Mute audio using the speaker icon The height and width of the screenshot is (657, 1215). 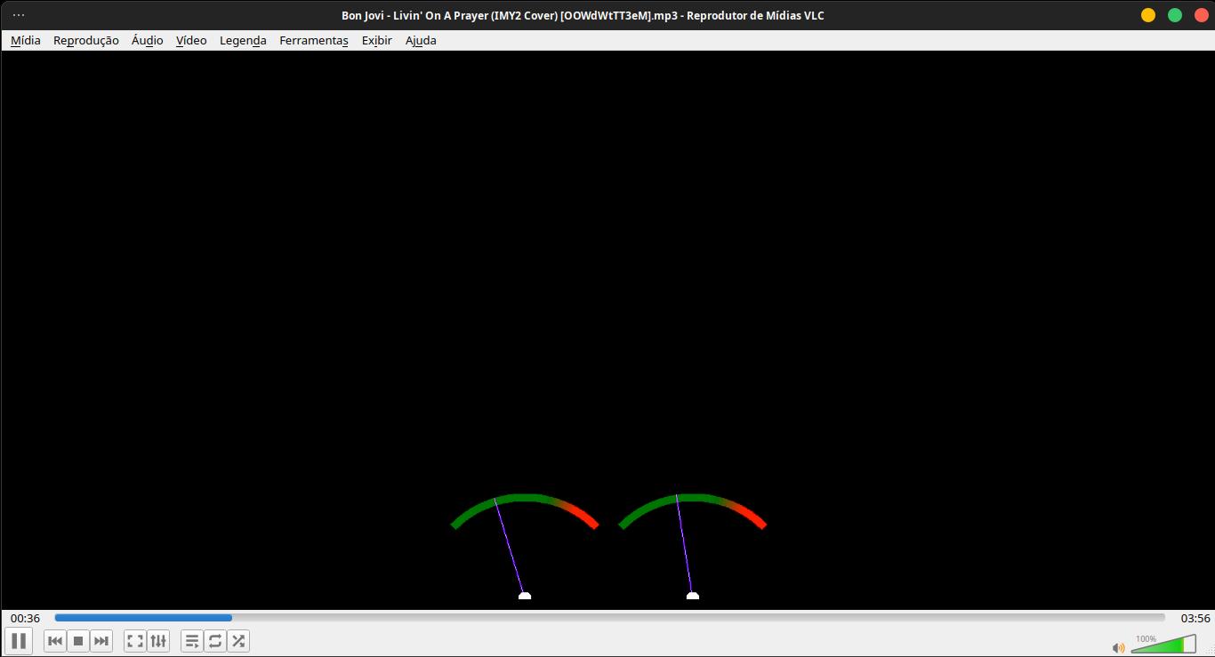[x=1118, y=648]
